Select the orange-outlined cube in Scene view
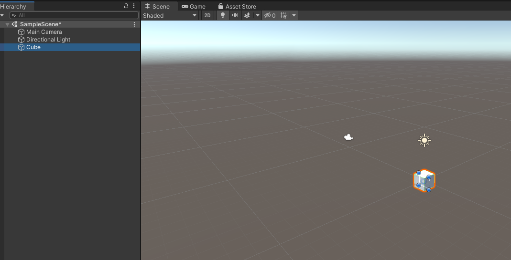 point(424,181)
